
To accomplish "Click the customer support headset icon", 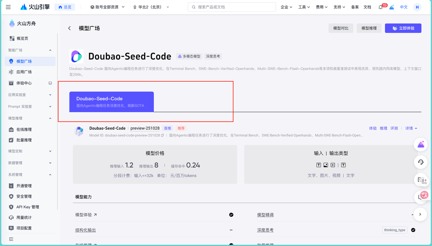I will [421, 162].
